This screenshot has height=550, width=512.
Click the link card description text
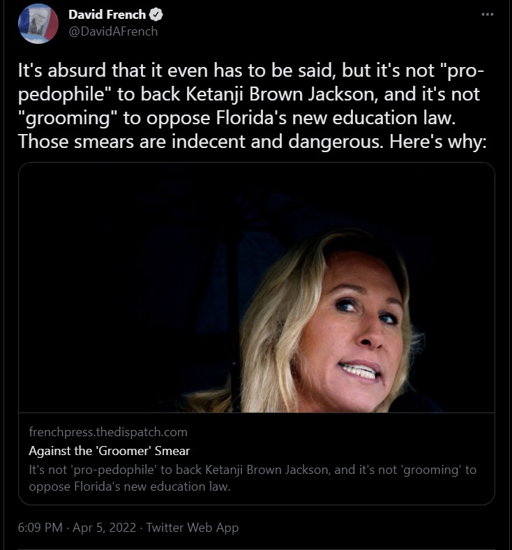(251, 477)
